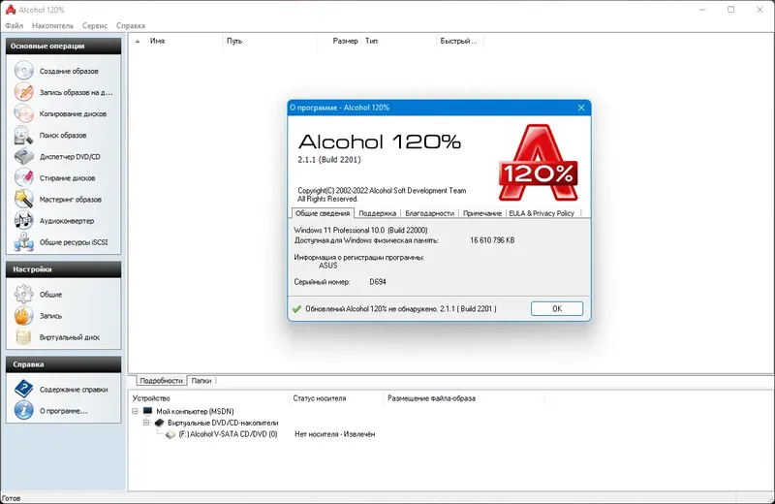Click the Мастеринг образов wand icon
This screenshot has height=504, width=775.
(x=23, y=199)
